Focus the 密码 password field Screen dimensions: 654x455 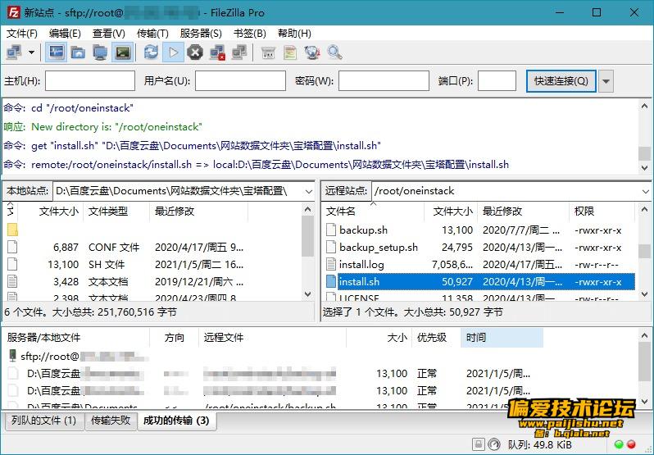click(x=384, y=80)
